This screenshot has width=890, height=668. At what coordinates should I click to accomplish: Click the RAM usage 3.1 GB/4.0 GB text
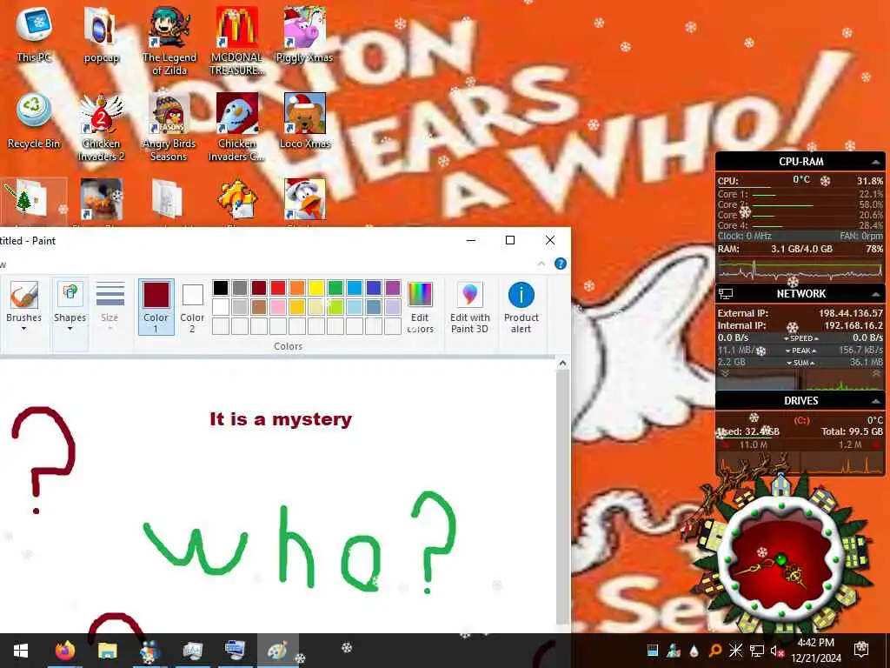tap(801, 249)
